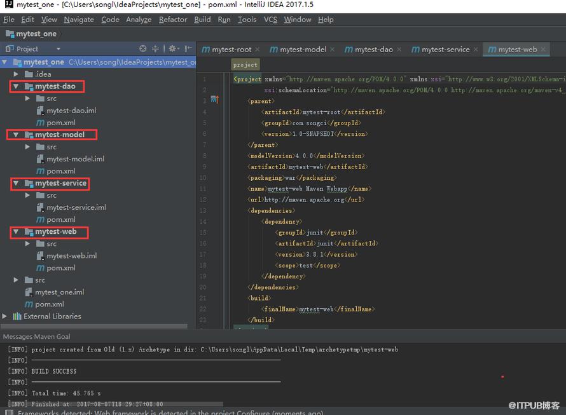Open the Refactor menu

[x=173, y=20]
